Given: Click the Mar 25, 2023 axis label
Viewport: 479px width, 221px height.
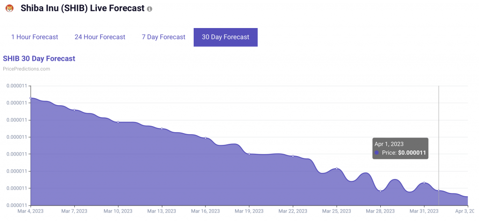Looking at the screenshot, I should 337,211.
